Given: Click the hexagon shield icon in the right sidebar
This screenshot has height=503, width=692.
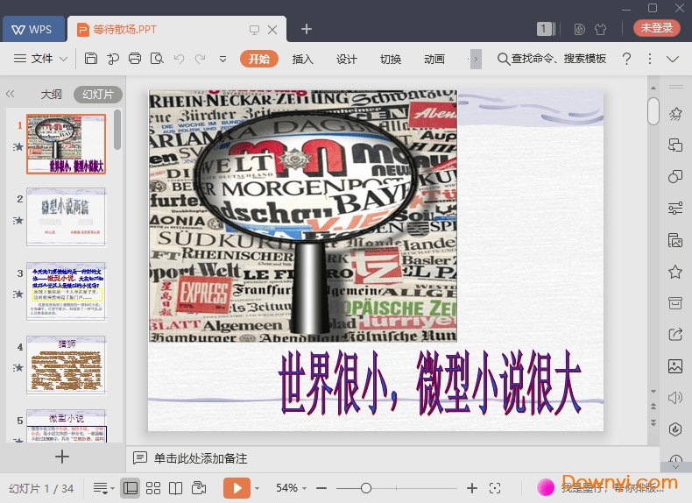Looking at the screenshot, I should point(675,429).
